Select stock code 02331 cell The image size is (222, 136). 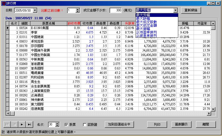pyautogui.click(x=25, y=32)
